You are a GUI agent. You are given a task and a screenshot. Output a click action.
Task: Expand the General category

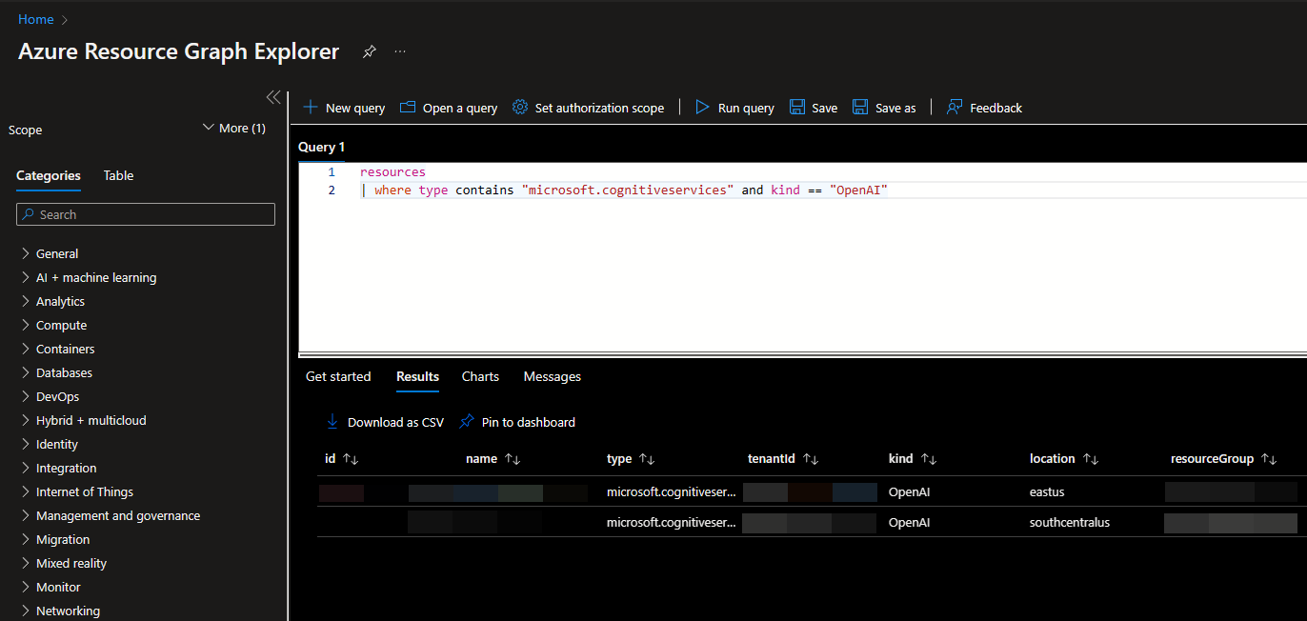pyautogui.click(x=26, y=253)
